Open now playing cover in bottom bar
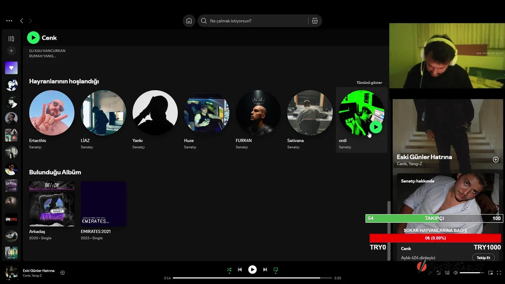Viewport: 505px width, 284px height. click(11, 273)
